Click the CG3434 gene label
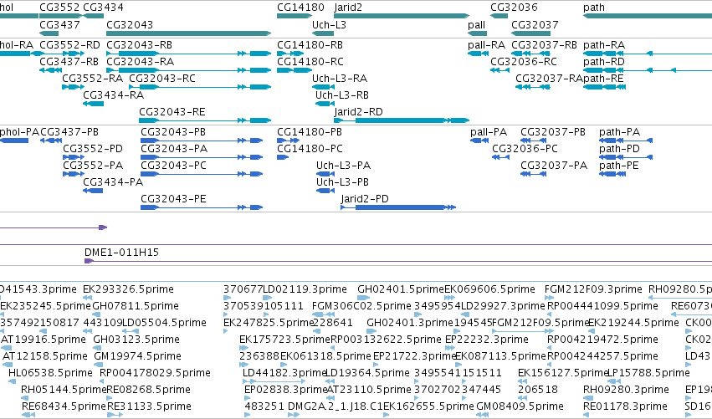This screenshot has height=419, width=712. 103,8
